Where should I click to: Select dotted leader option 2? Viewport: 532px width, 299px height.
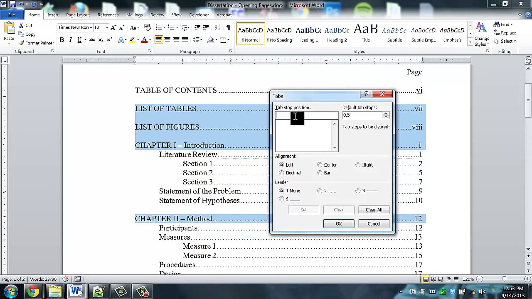pyautogui.click(x=320, y=191)
